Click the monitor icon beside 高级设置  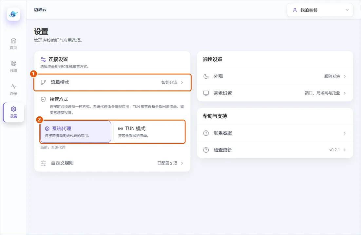coord(206,93)
